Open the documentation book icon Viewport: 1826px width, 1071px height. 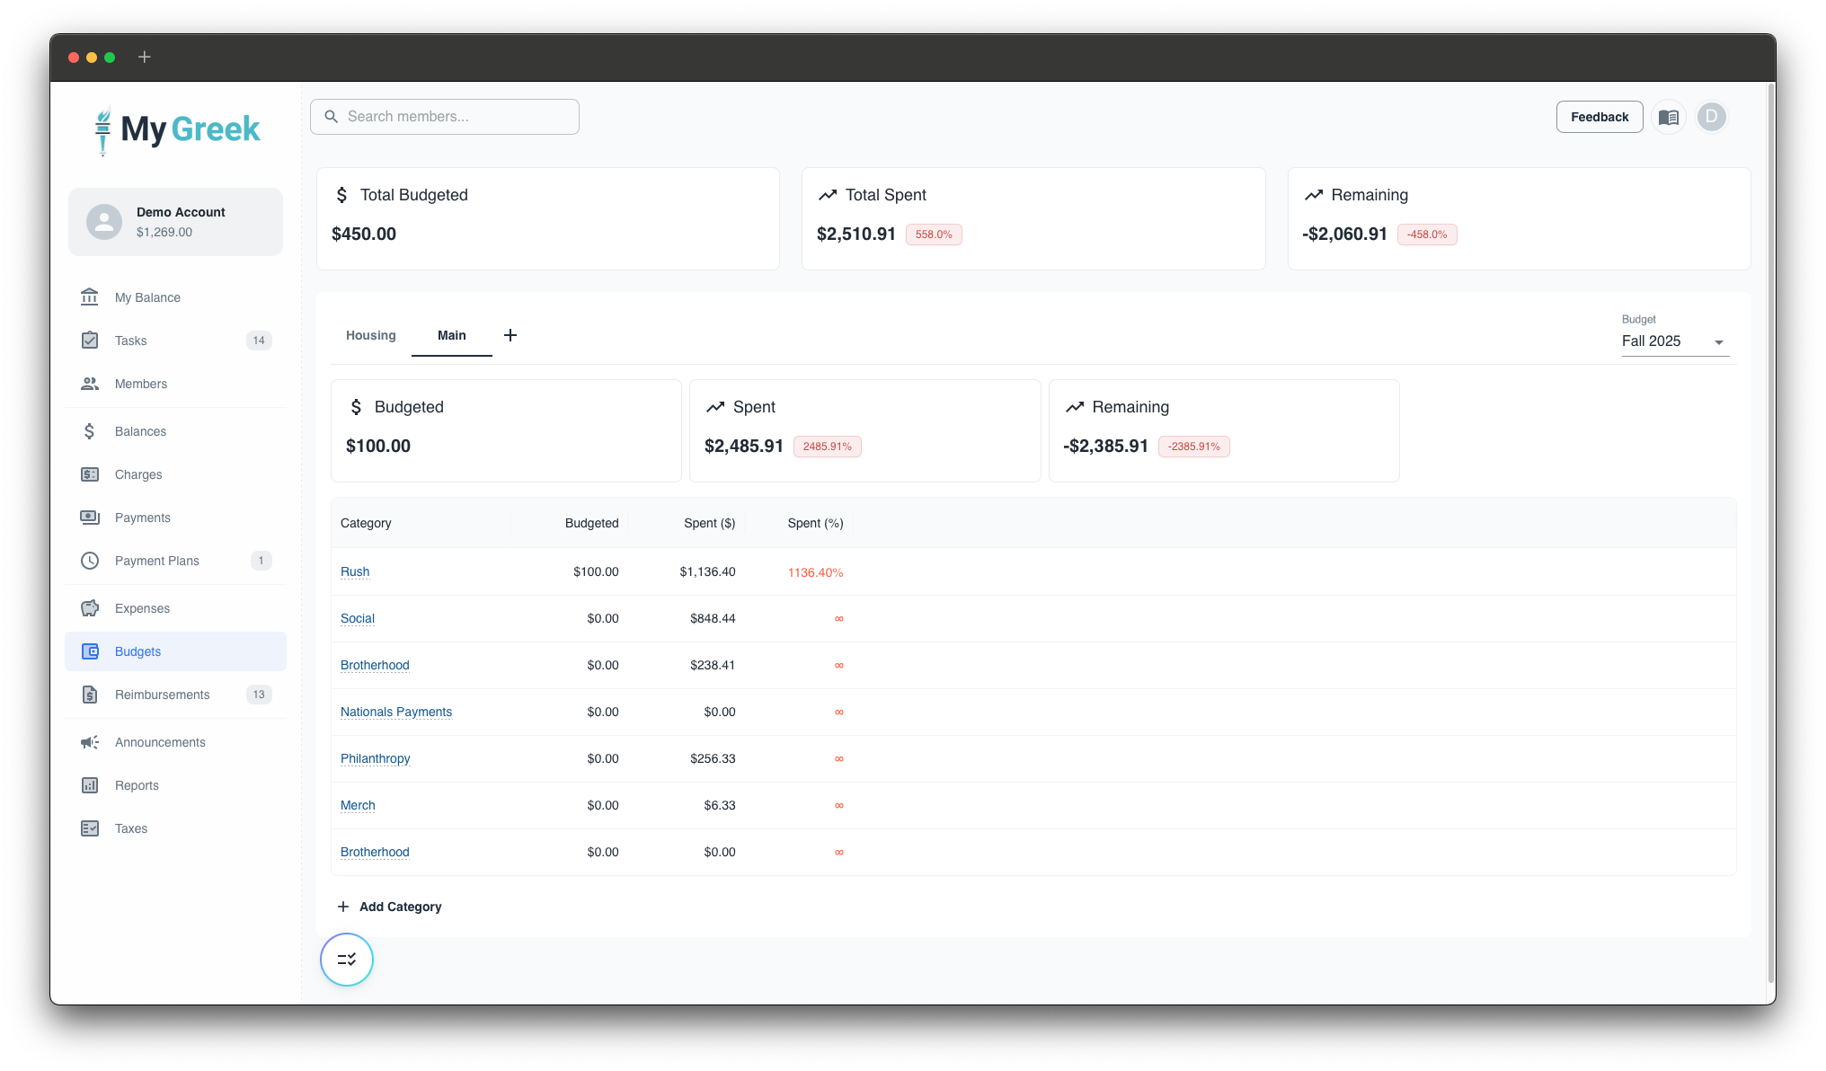(x=1668, y=117)
